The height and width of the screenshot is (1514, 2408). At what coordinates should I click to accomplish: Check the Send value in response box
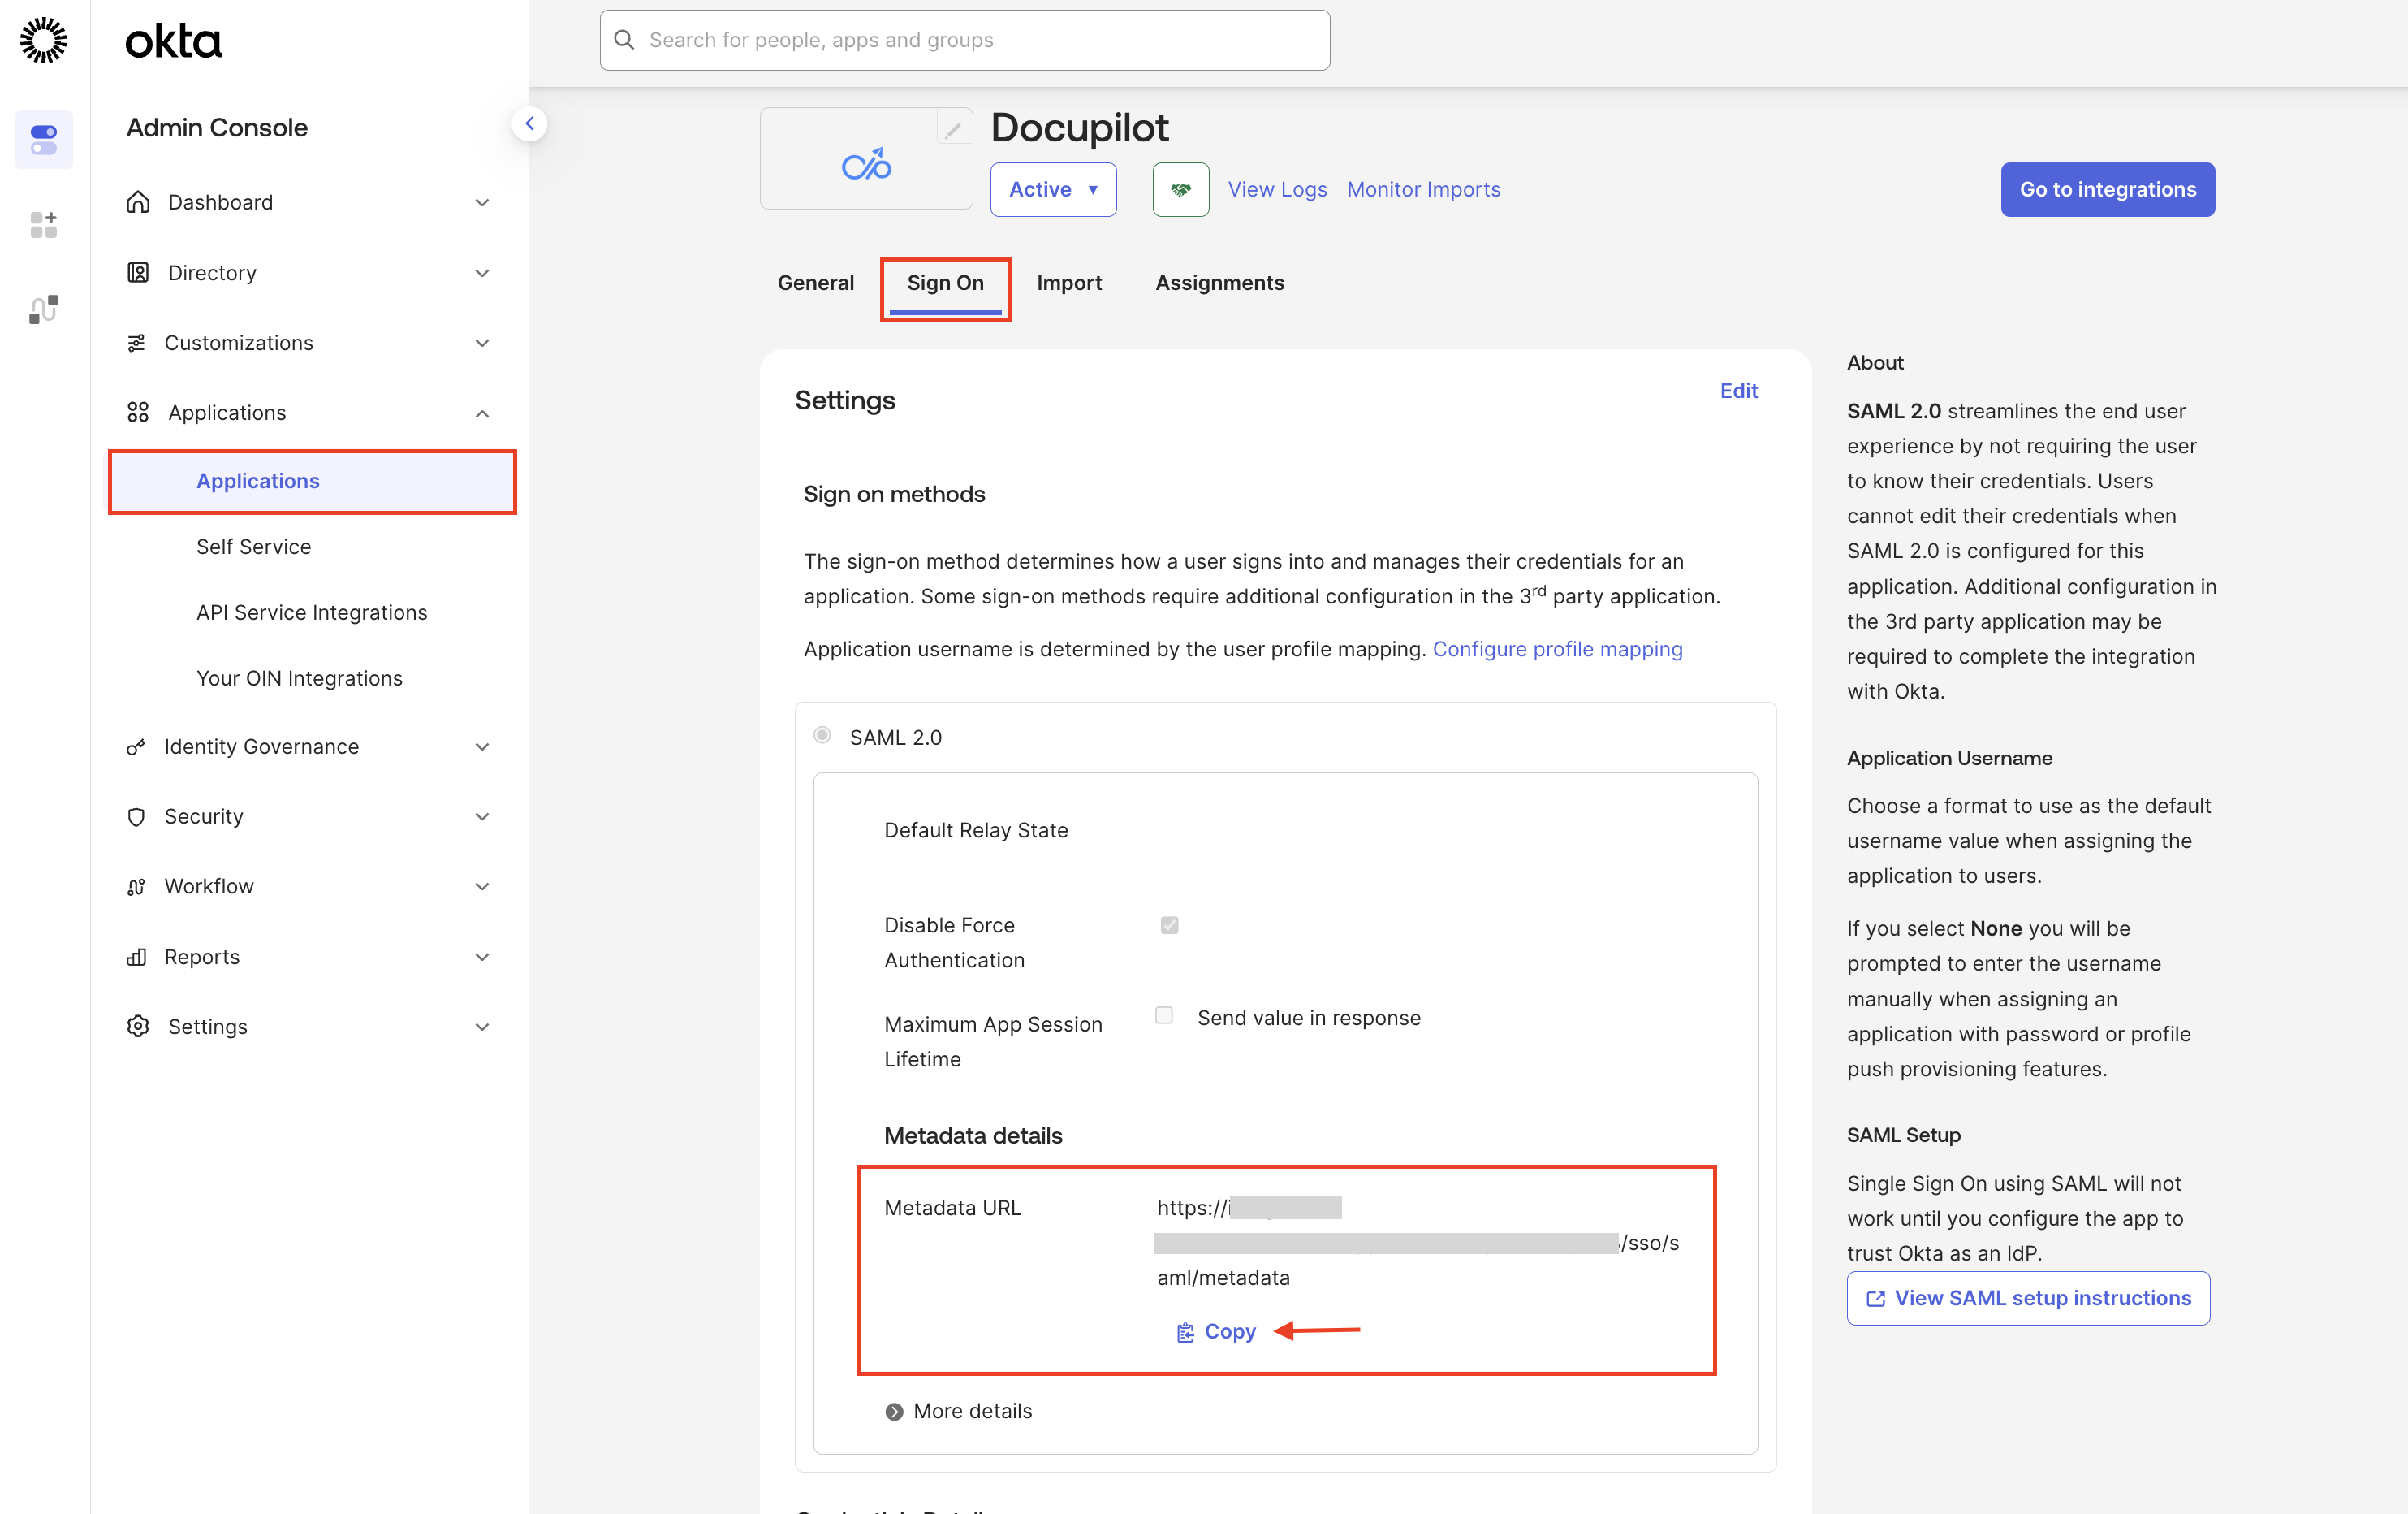tap(1164, 1015)
